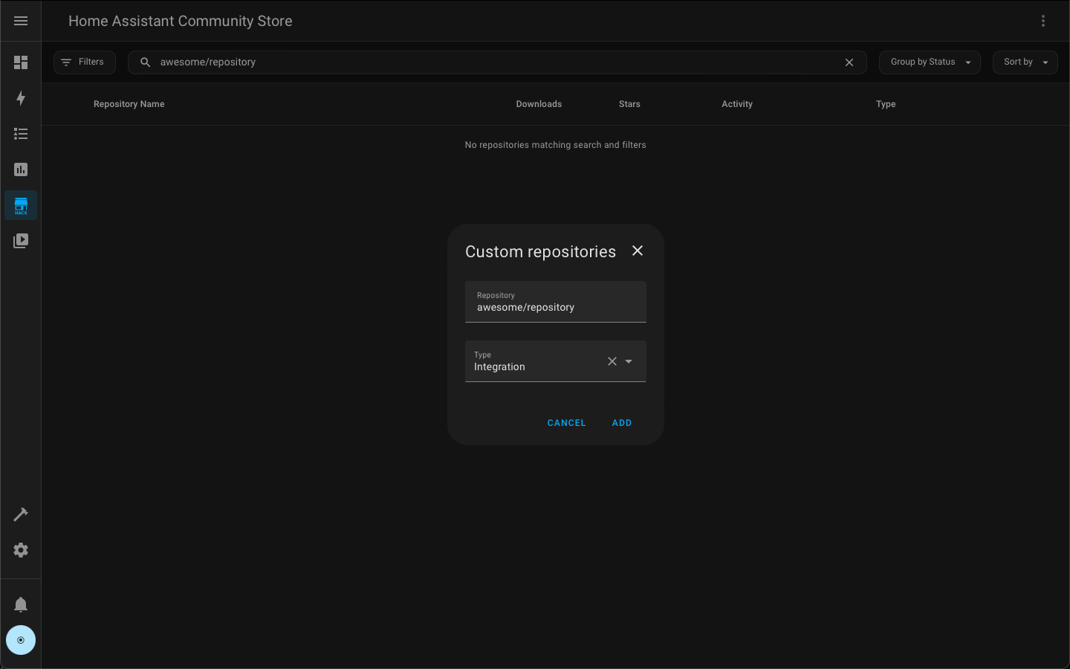This screenshot has width=1070, height=669.
Task: Open the sidebar hamburger menu
Action: coord(20,20)
